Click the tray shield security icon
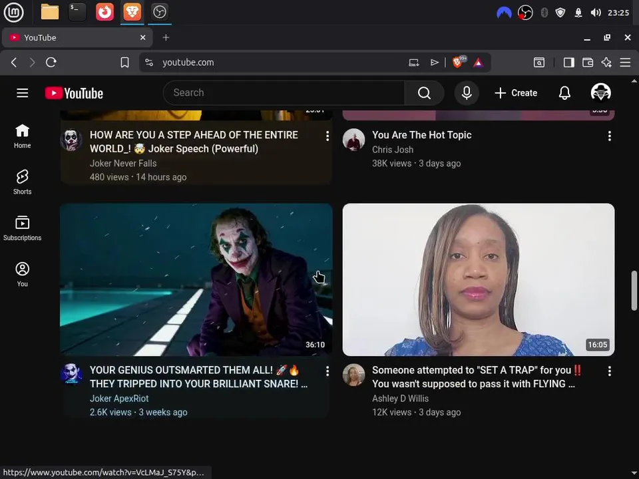The height and width of the screenshot is (479, 639). tap(560, 13)
